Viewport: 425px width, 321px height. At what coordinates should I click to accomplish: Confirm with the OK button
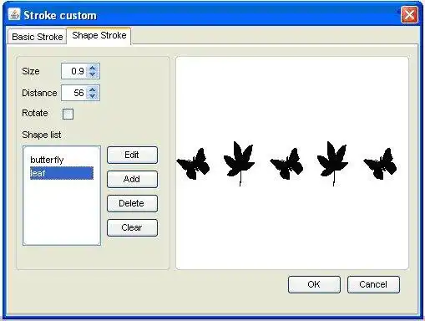314,284
